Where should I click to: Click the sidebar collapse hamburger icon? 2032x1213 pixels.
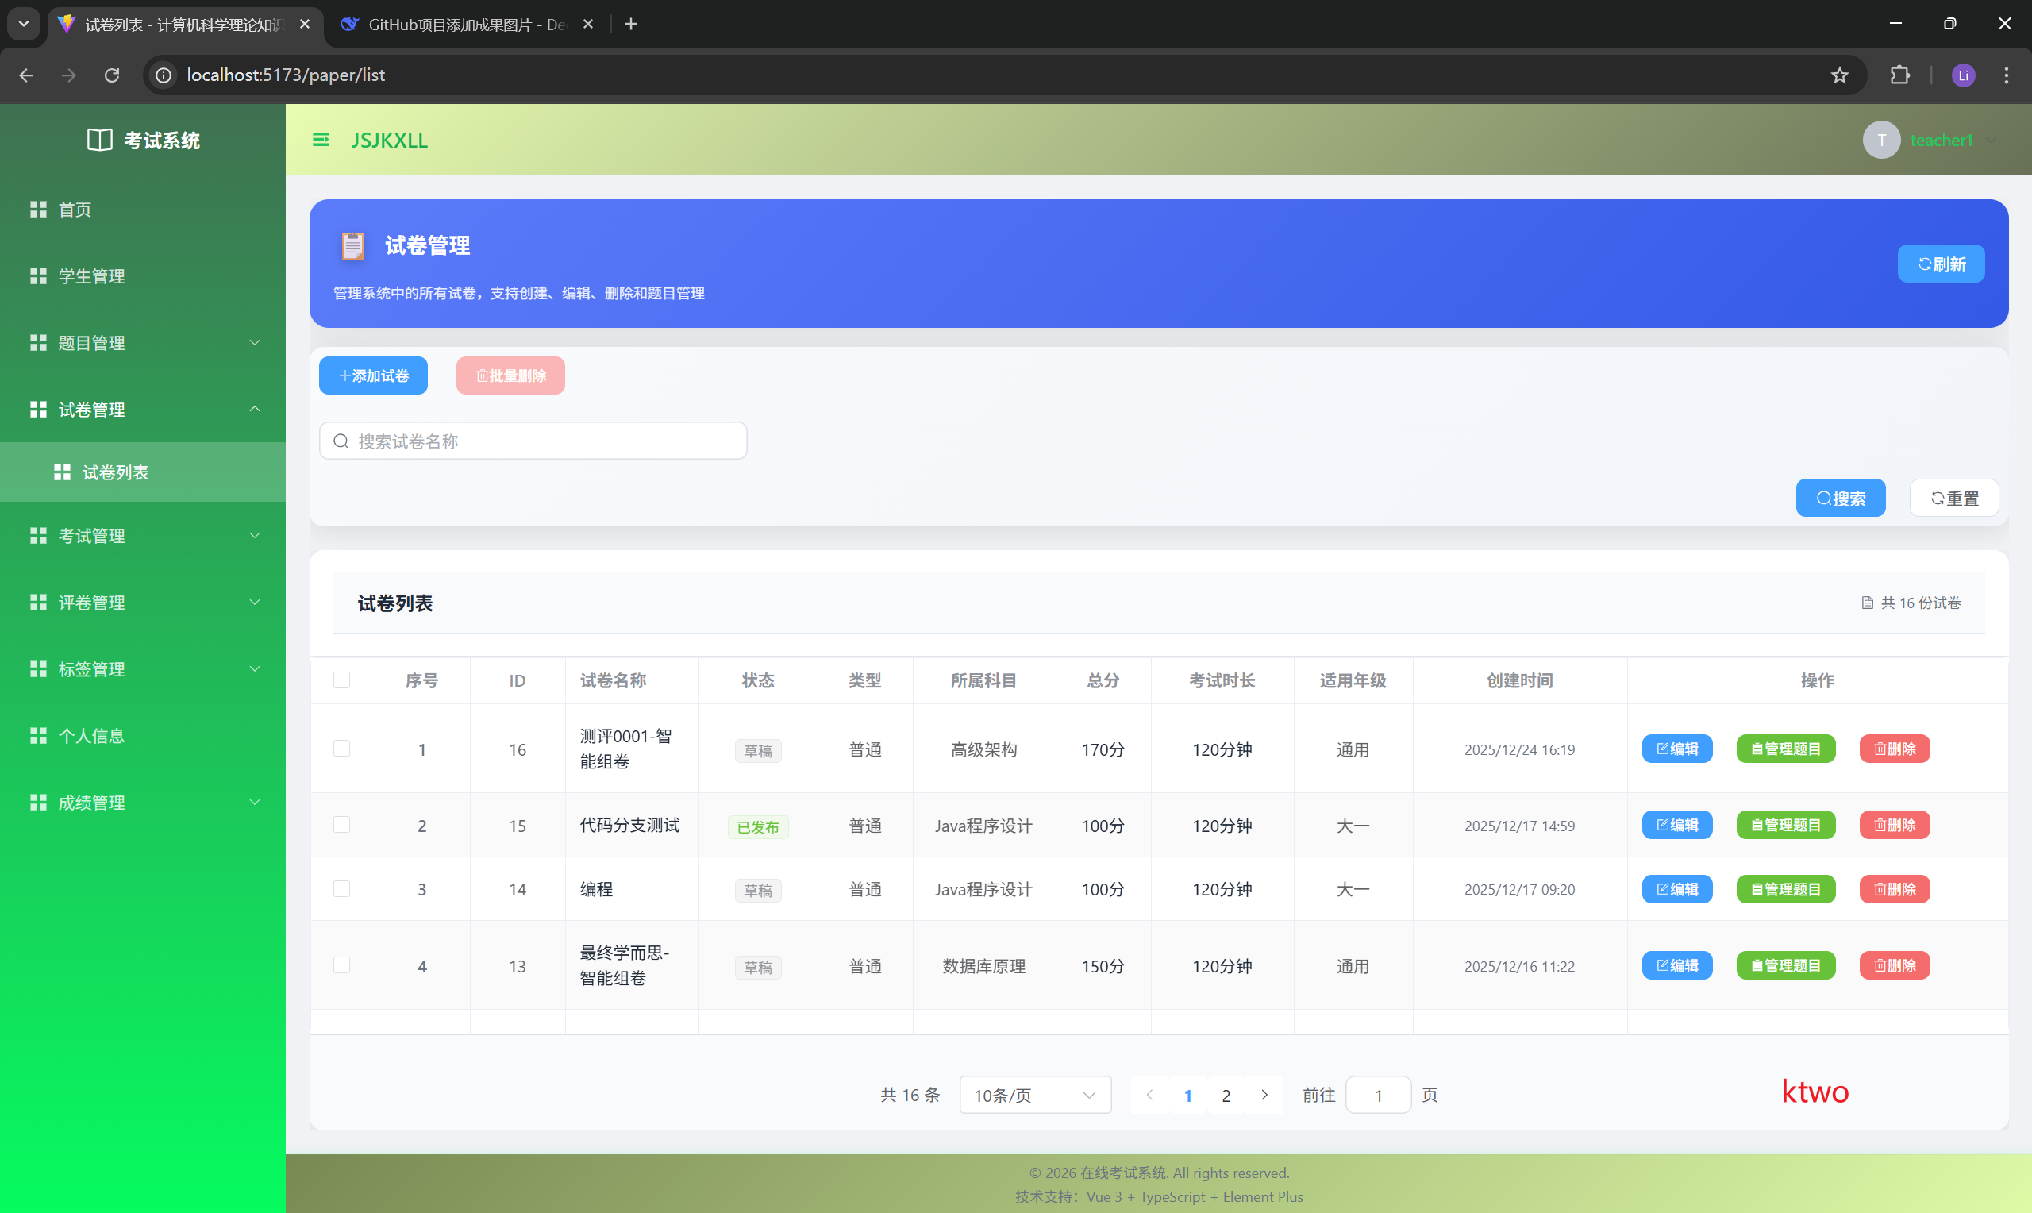click(321, 140)
